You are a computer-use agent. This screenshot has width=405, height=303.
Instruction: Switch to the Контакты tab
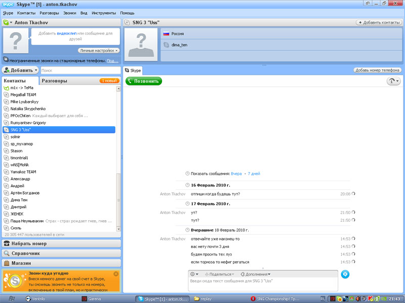pyautogui.click(x=20, y=81)
